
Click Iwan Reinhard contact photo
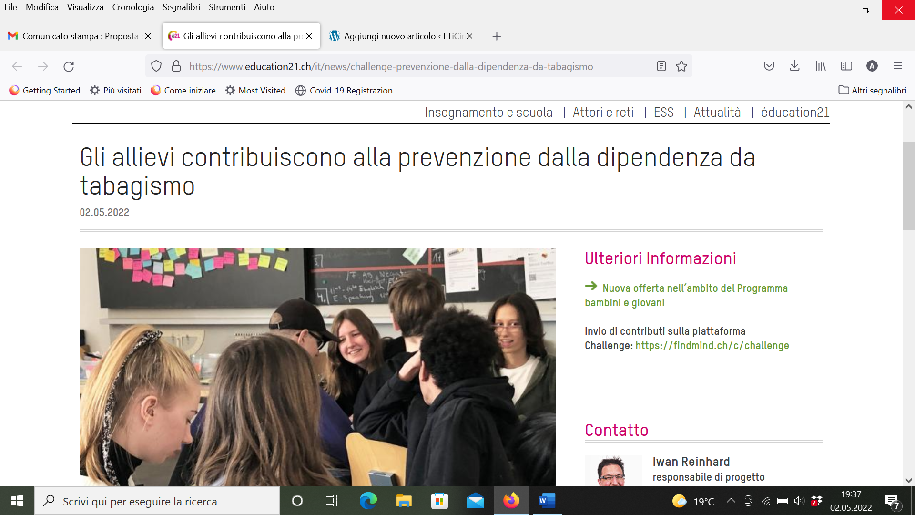[x=613, y=471]
